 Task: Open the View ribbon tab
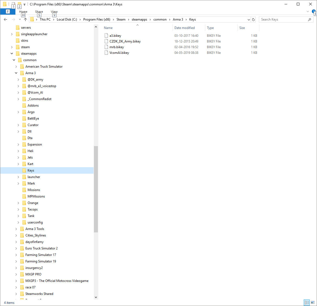click(54, 12)
